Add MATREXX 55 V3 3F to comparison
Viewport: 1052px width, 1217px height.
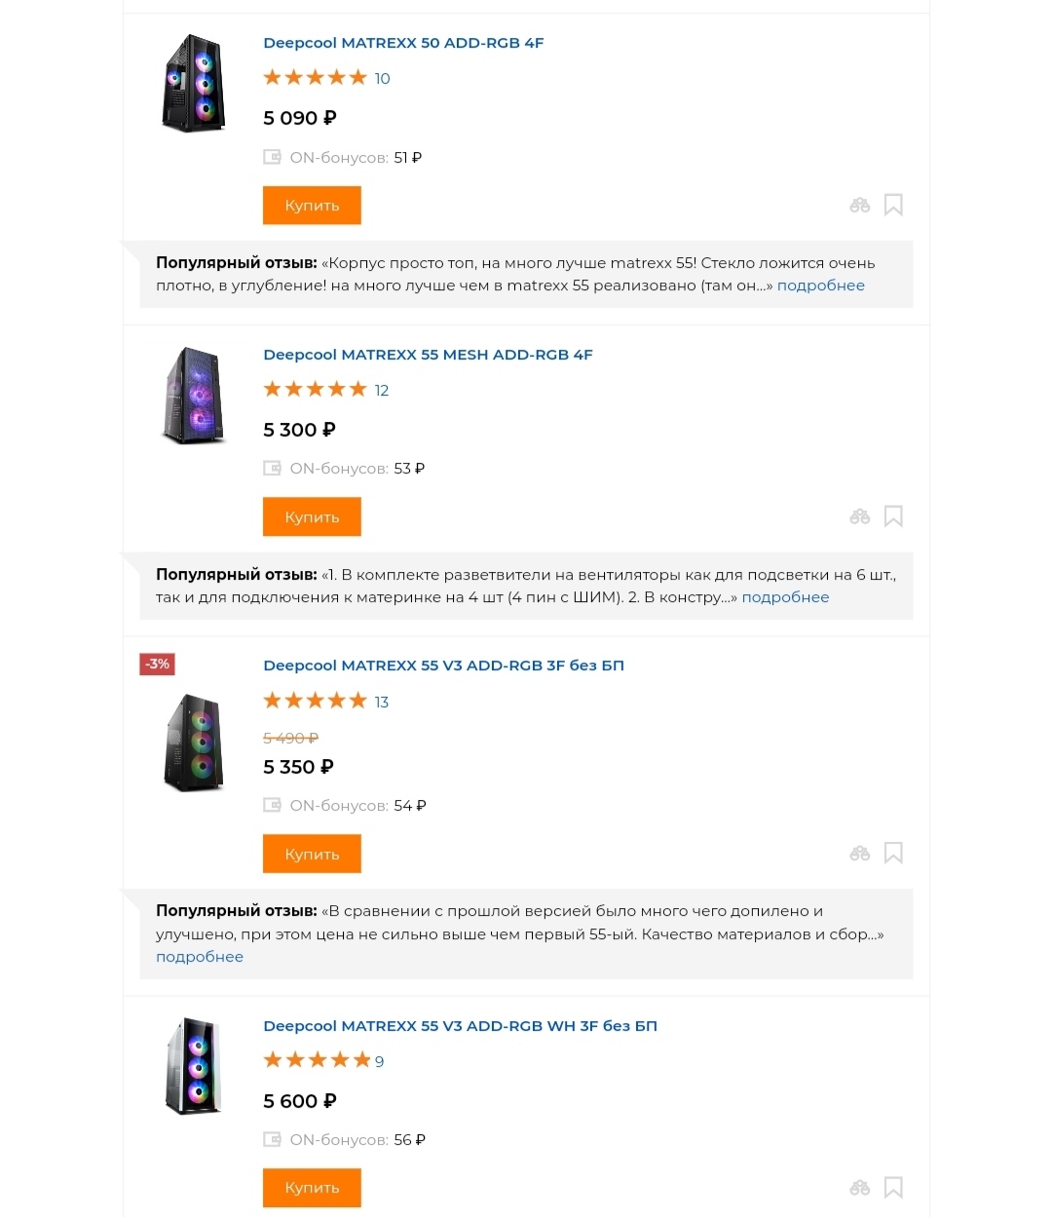pos(859,854)
